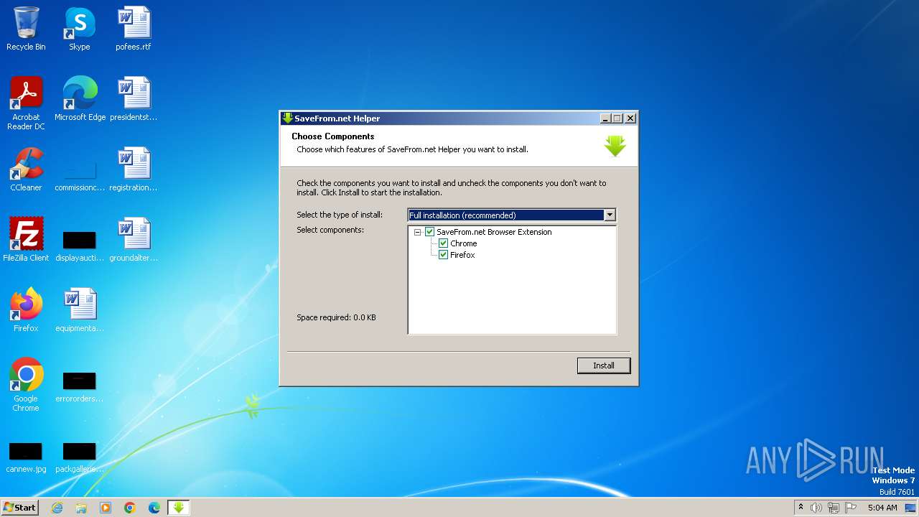Click 'Space required: 0.0 KB' text
Viewport: 919px width, 517px height.
336,317
